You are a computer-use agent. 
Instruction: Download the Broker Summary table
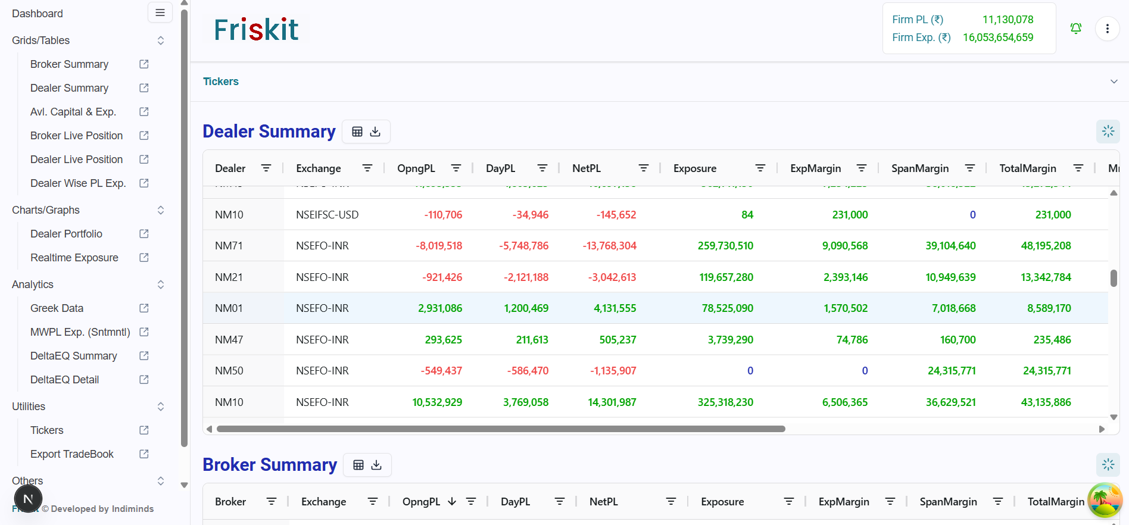click(376, 465)
